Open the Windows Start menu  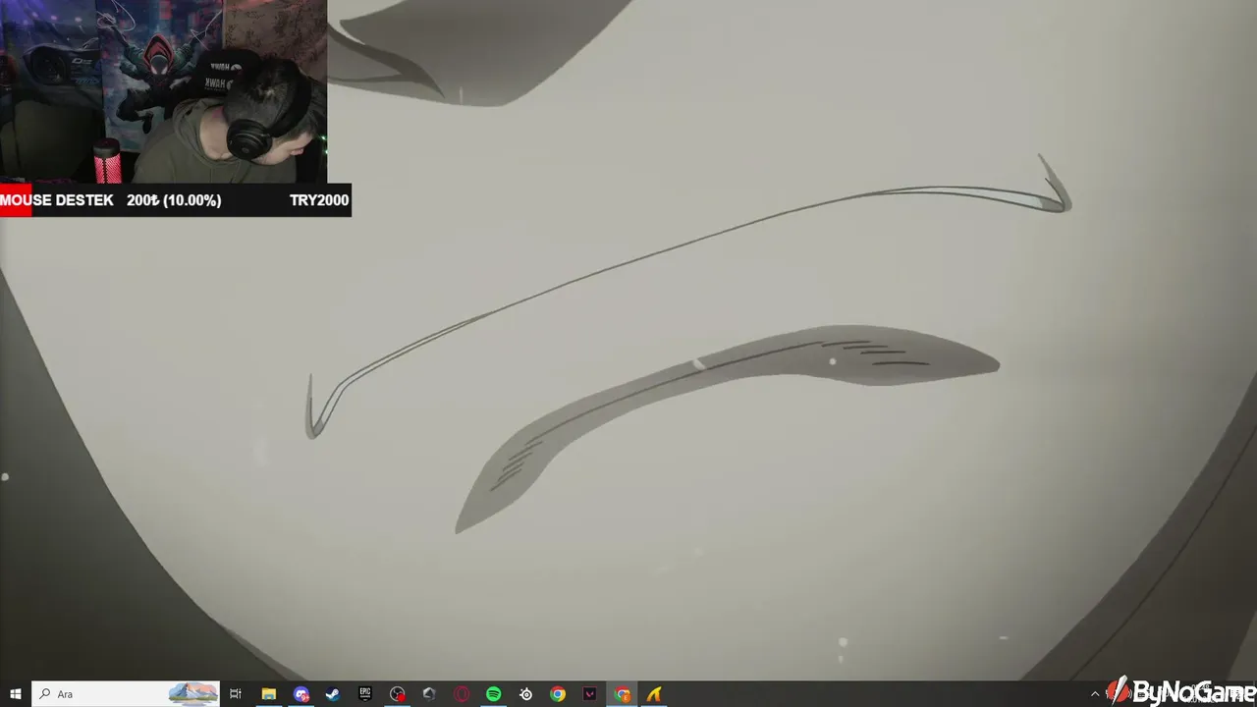(16, 694)
